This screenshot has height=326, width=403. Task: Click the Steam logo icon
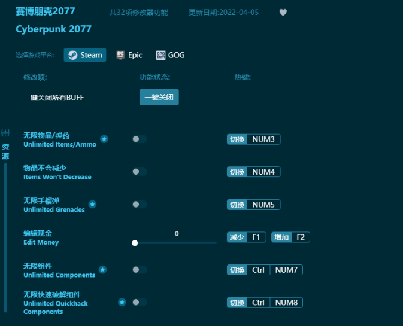[72, 55]
